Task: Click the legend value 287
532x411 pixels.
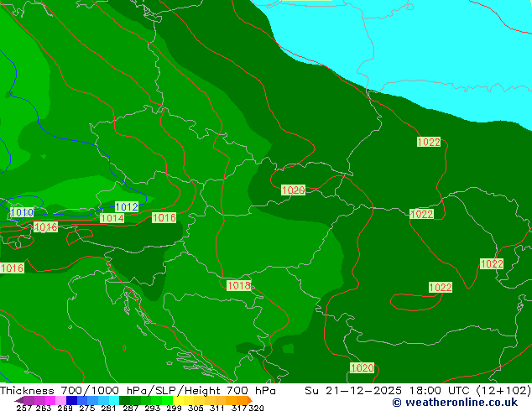Action: click(130, 408)
